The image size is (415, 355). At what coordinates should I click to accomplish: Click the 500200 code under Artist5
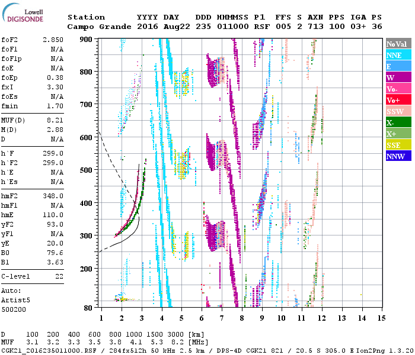14,310
